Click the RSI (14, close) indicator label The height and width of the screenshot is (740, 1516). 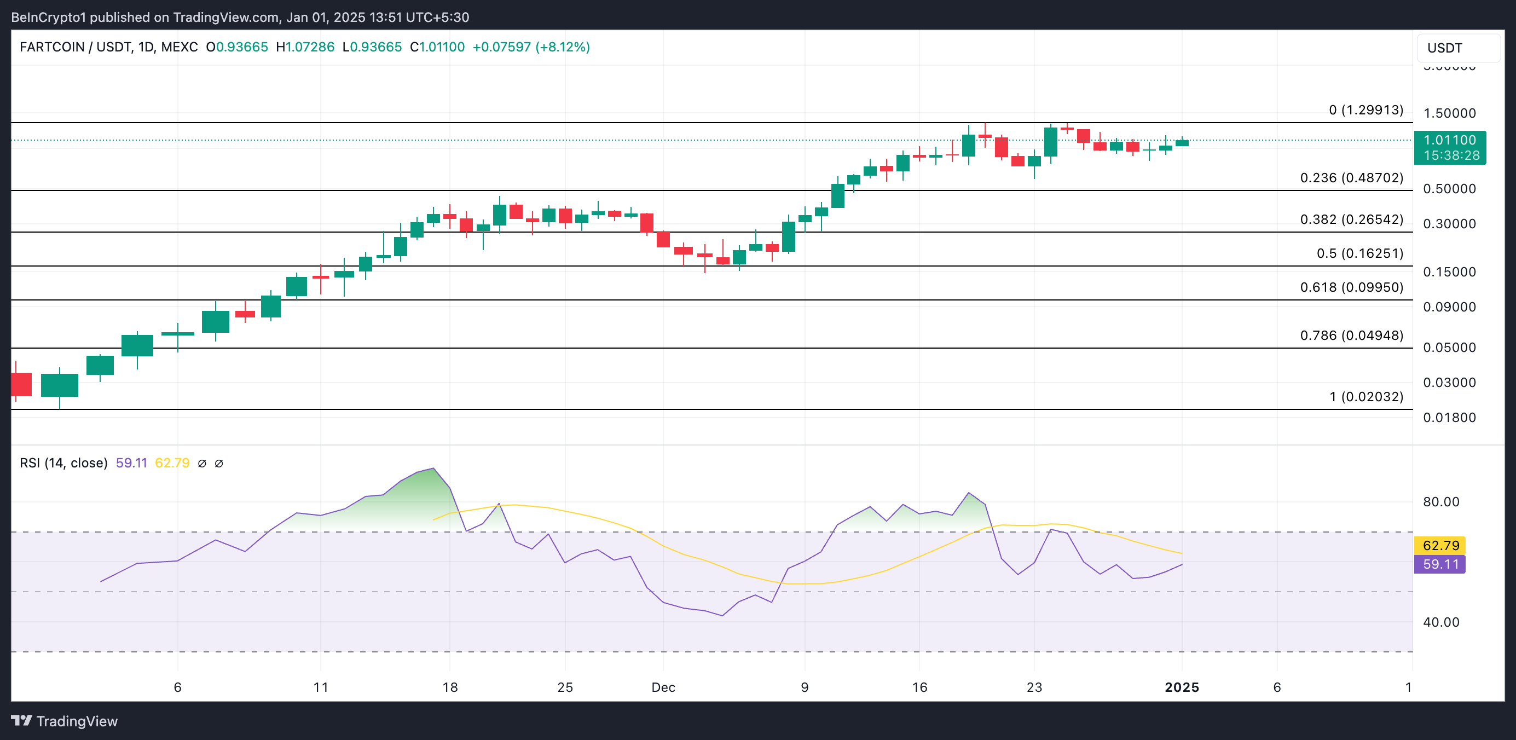63,463
